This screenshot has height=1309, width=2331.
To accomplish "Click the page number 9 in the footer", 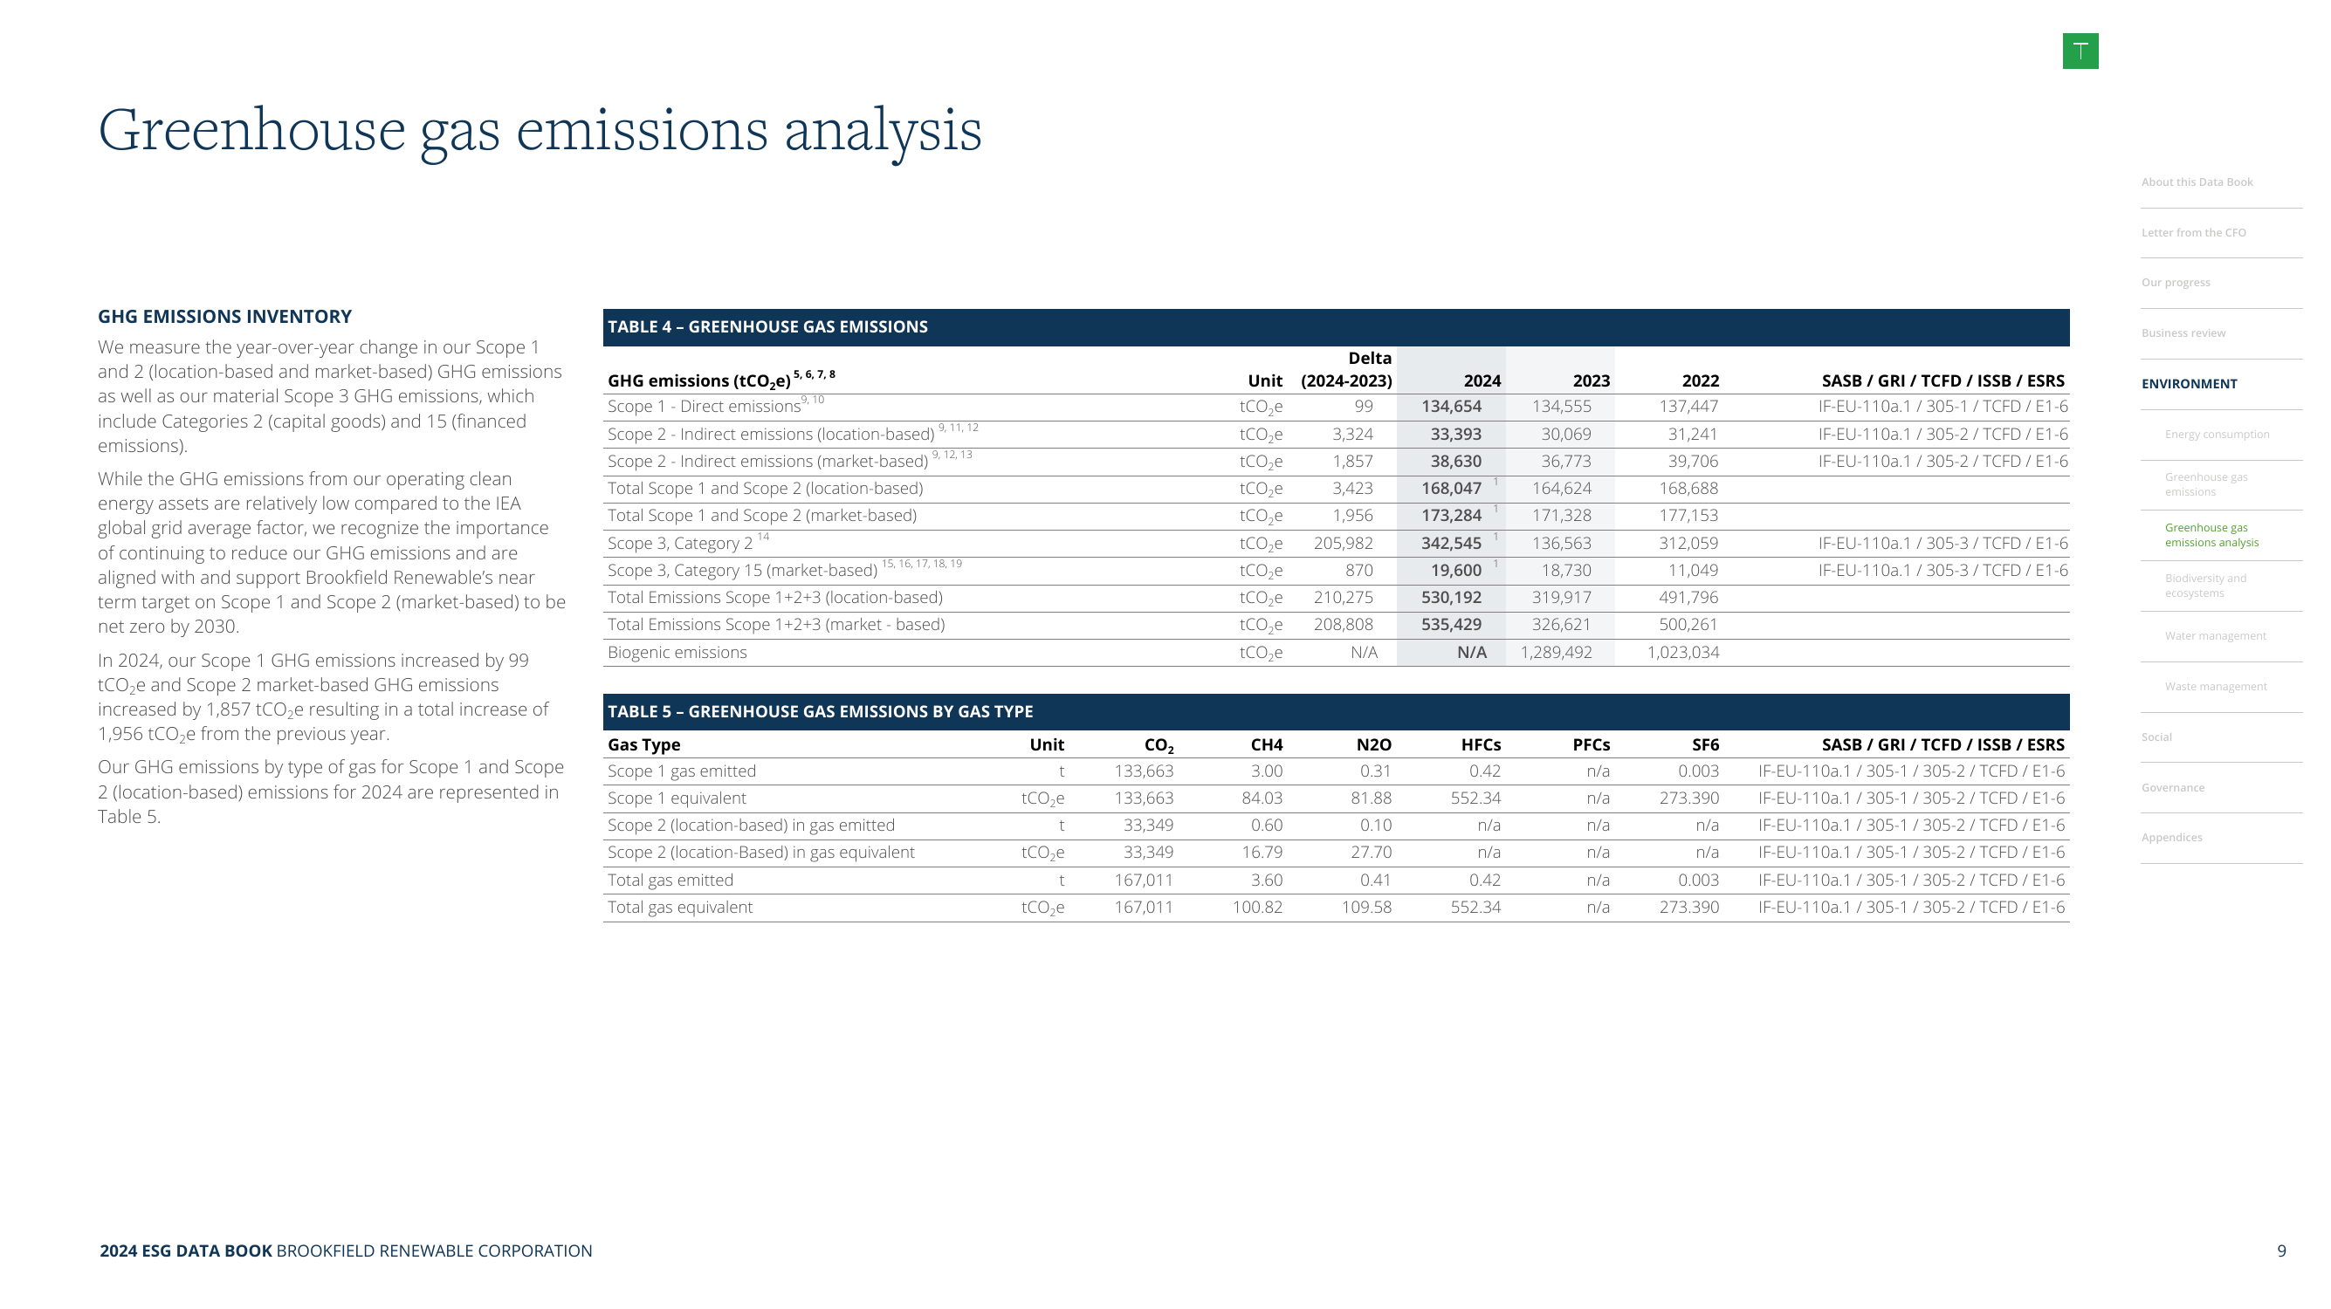I will 2281,1251.
